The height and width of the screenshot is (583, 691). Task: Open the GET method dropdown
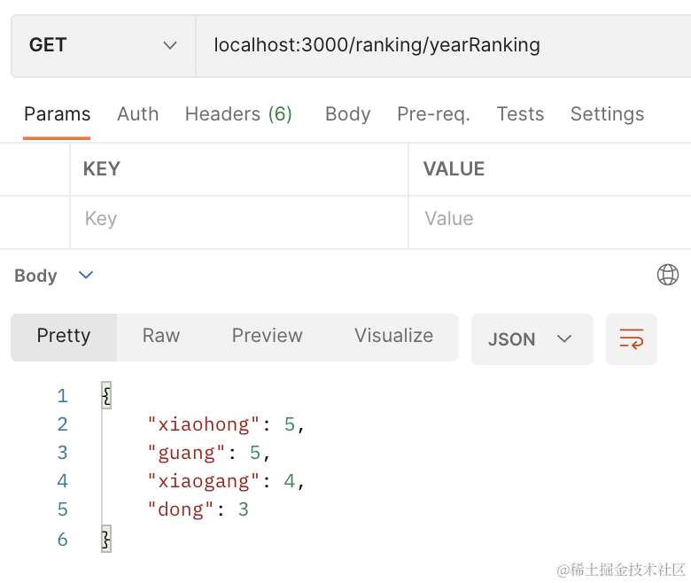[103, 45]
